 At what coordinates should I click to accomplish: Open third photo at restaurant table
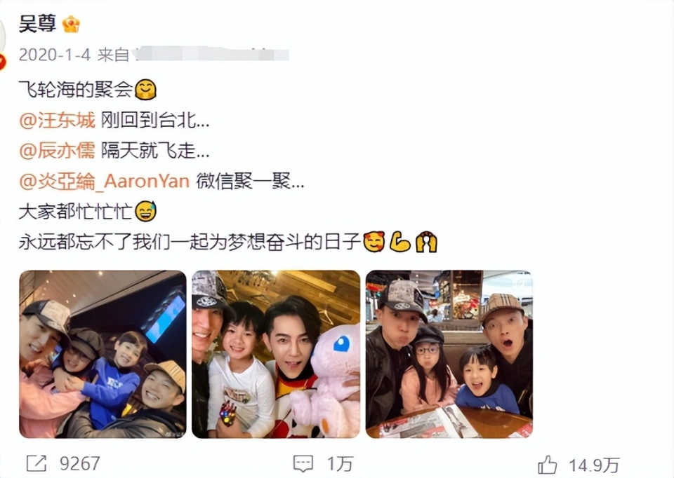[449, 354]
